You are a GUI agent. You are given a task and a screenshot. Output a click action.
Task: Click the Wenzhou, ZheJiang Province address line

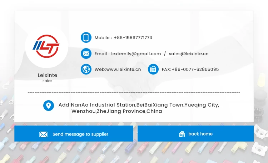coord(117,111)
